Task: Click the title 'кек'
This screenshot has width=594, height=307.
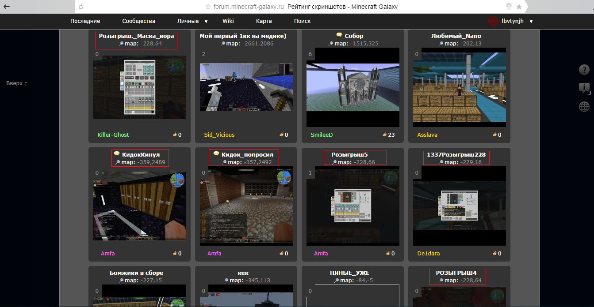Action: [243, 273]
